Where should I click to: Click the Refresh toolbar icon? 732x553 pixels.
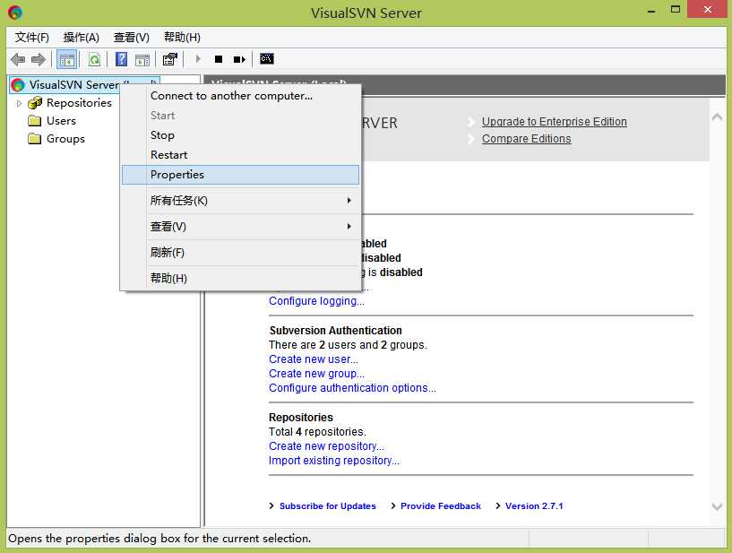click(94, 59)
